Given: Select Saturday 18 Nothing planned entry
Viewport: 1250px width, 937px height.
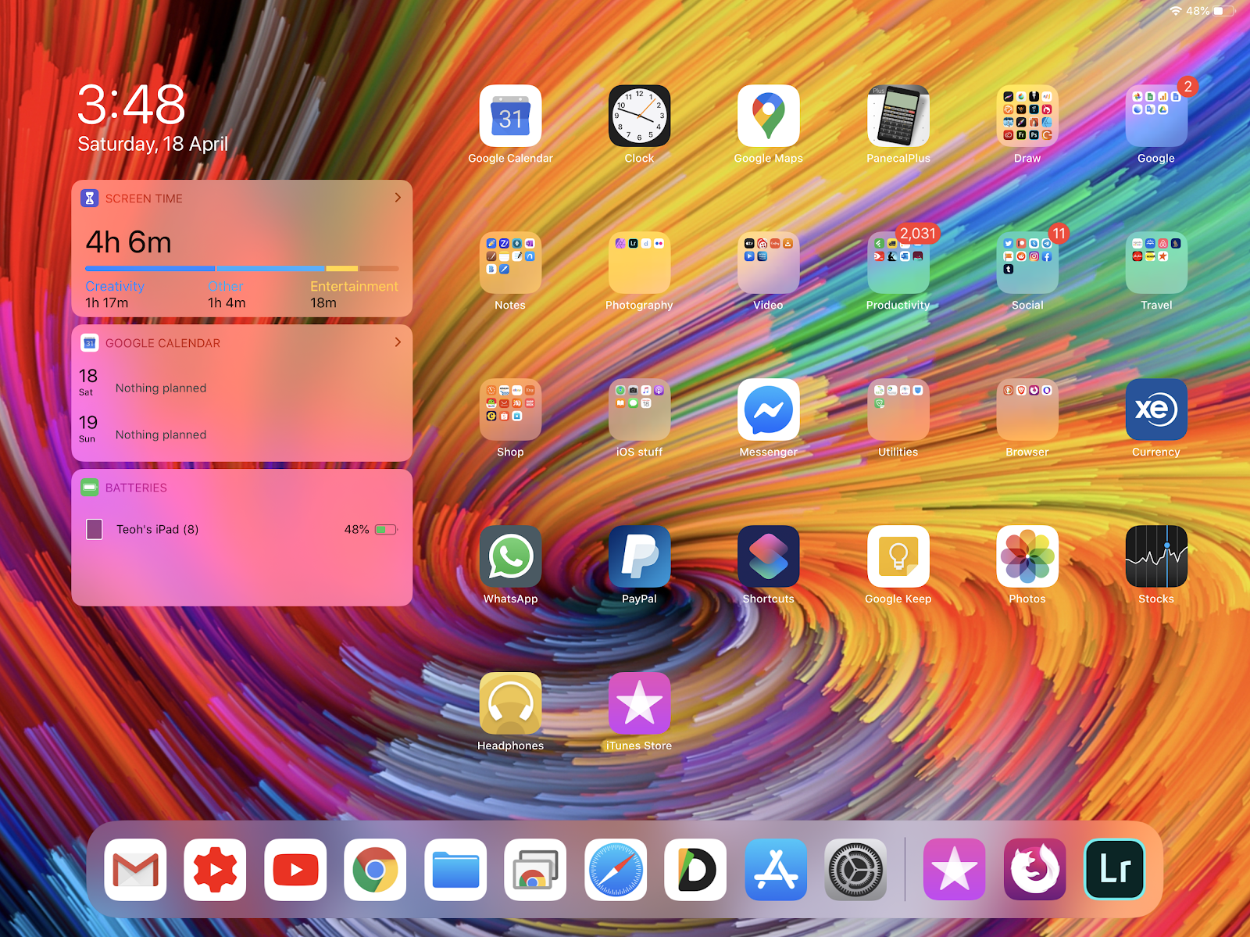Looking at the screenshot, I should (x=241, y=383).
